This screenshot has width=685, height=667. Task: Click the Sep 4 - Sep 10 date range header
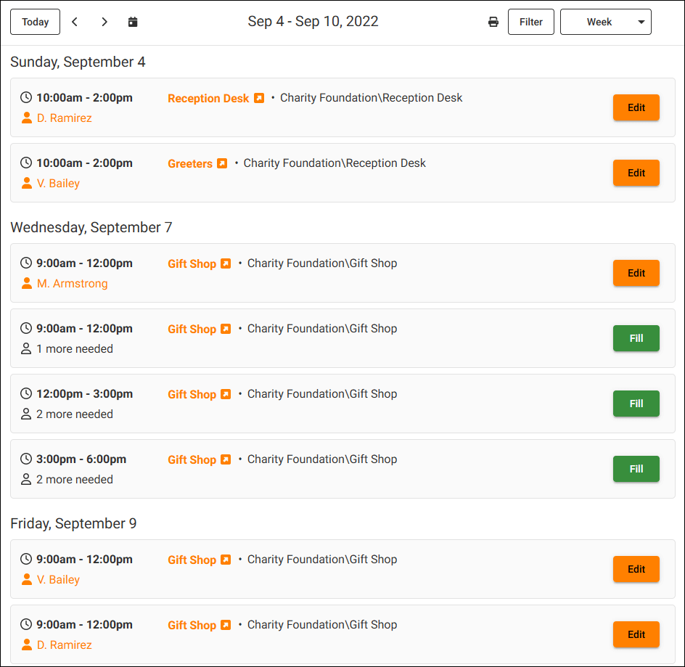(313, 22)
